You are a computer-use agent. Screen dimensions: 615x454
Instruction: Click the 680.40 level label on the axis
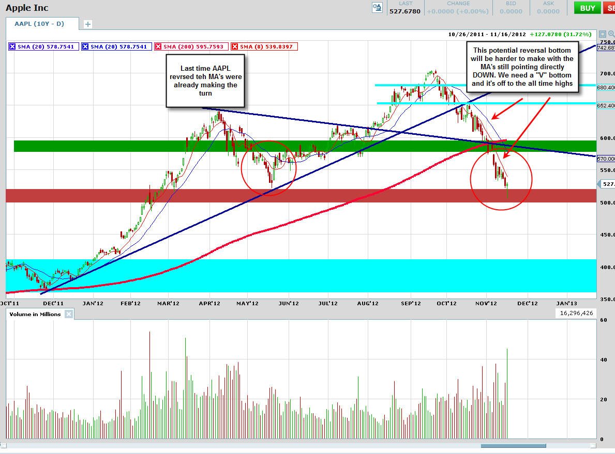tap(606, 87)
